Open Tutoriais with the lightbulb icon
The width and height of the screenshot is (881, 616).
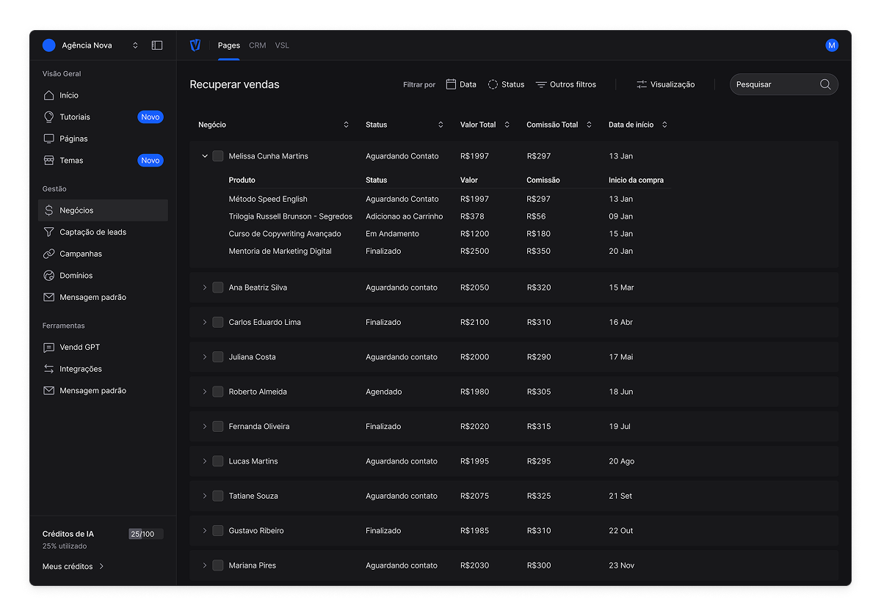click(x=74, y=117)
